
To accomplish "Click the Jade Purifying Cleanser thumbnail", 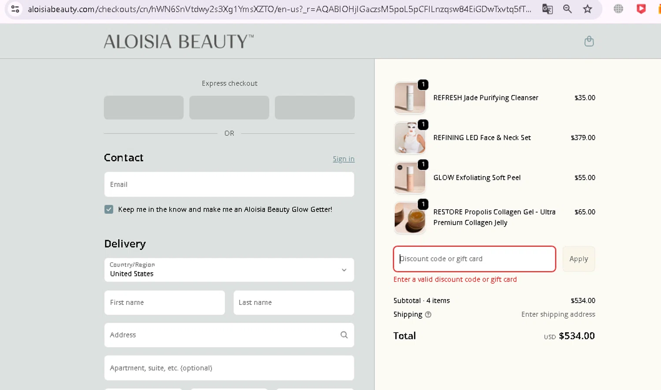I will 410,98.
